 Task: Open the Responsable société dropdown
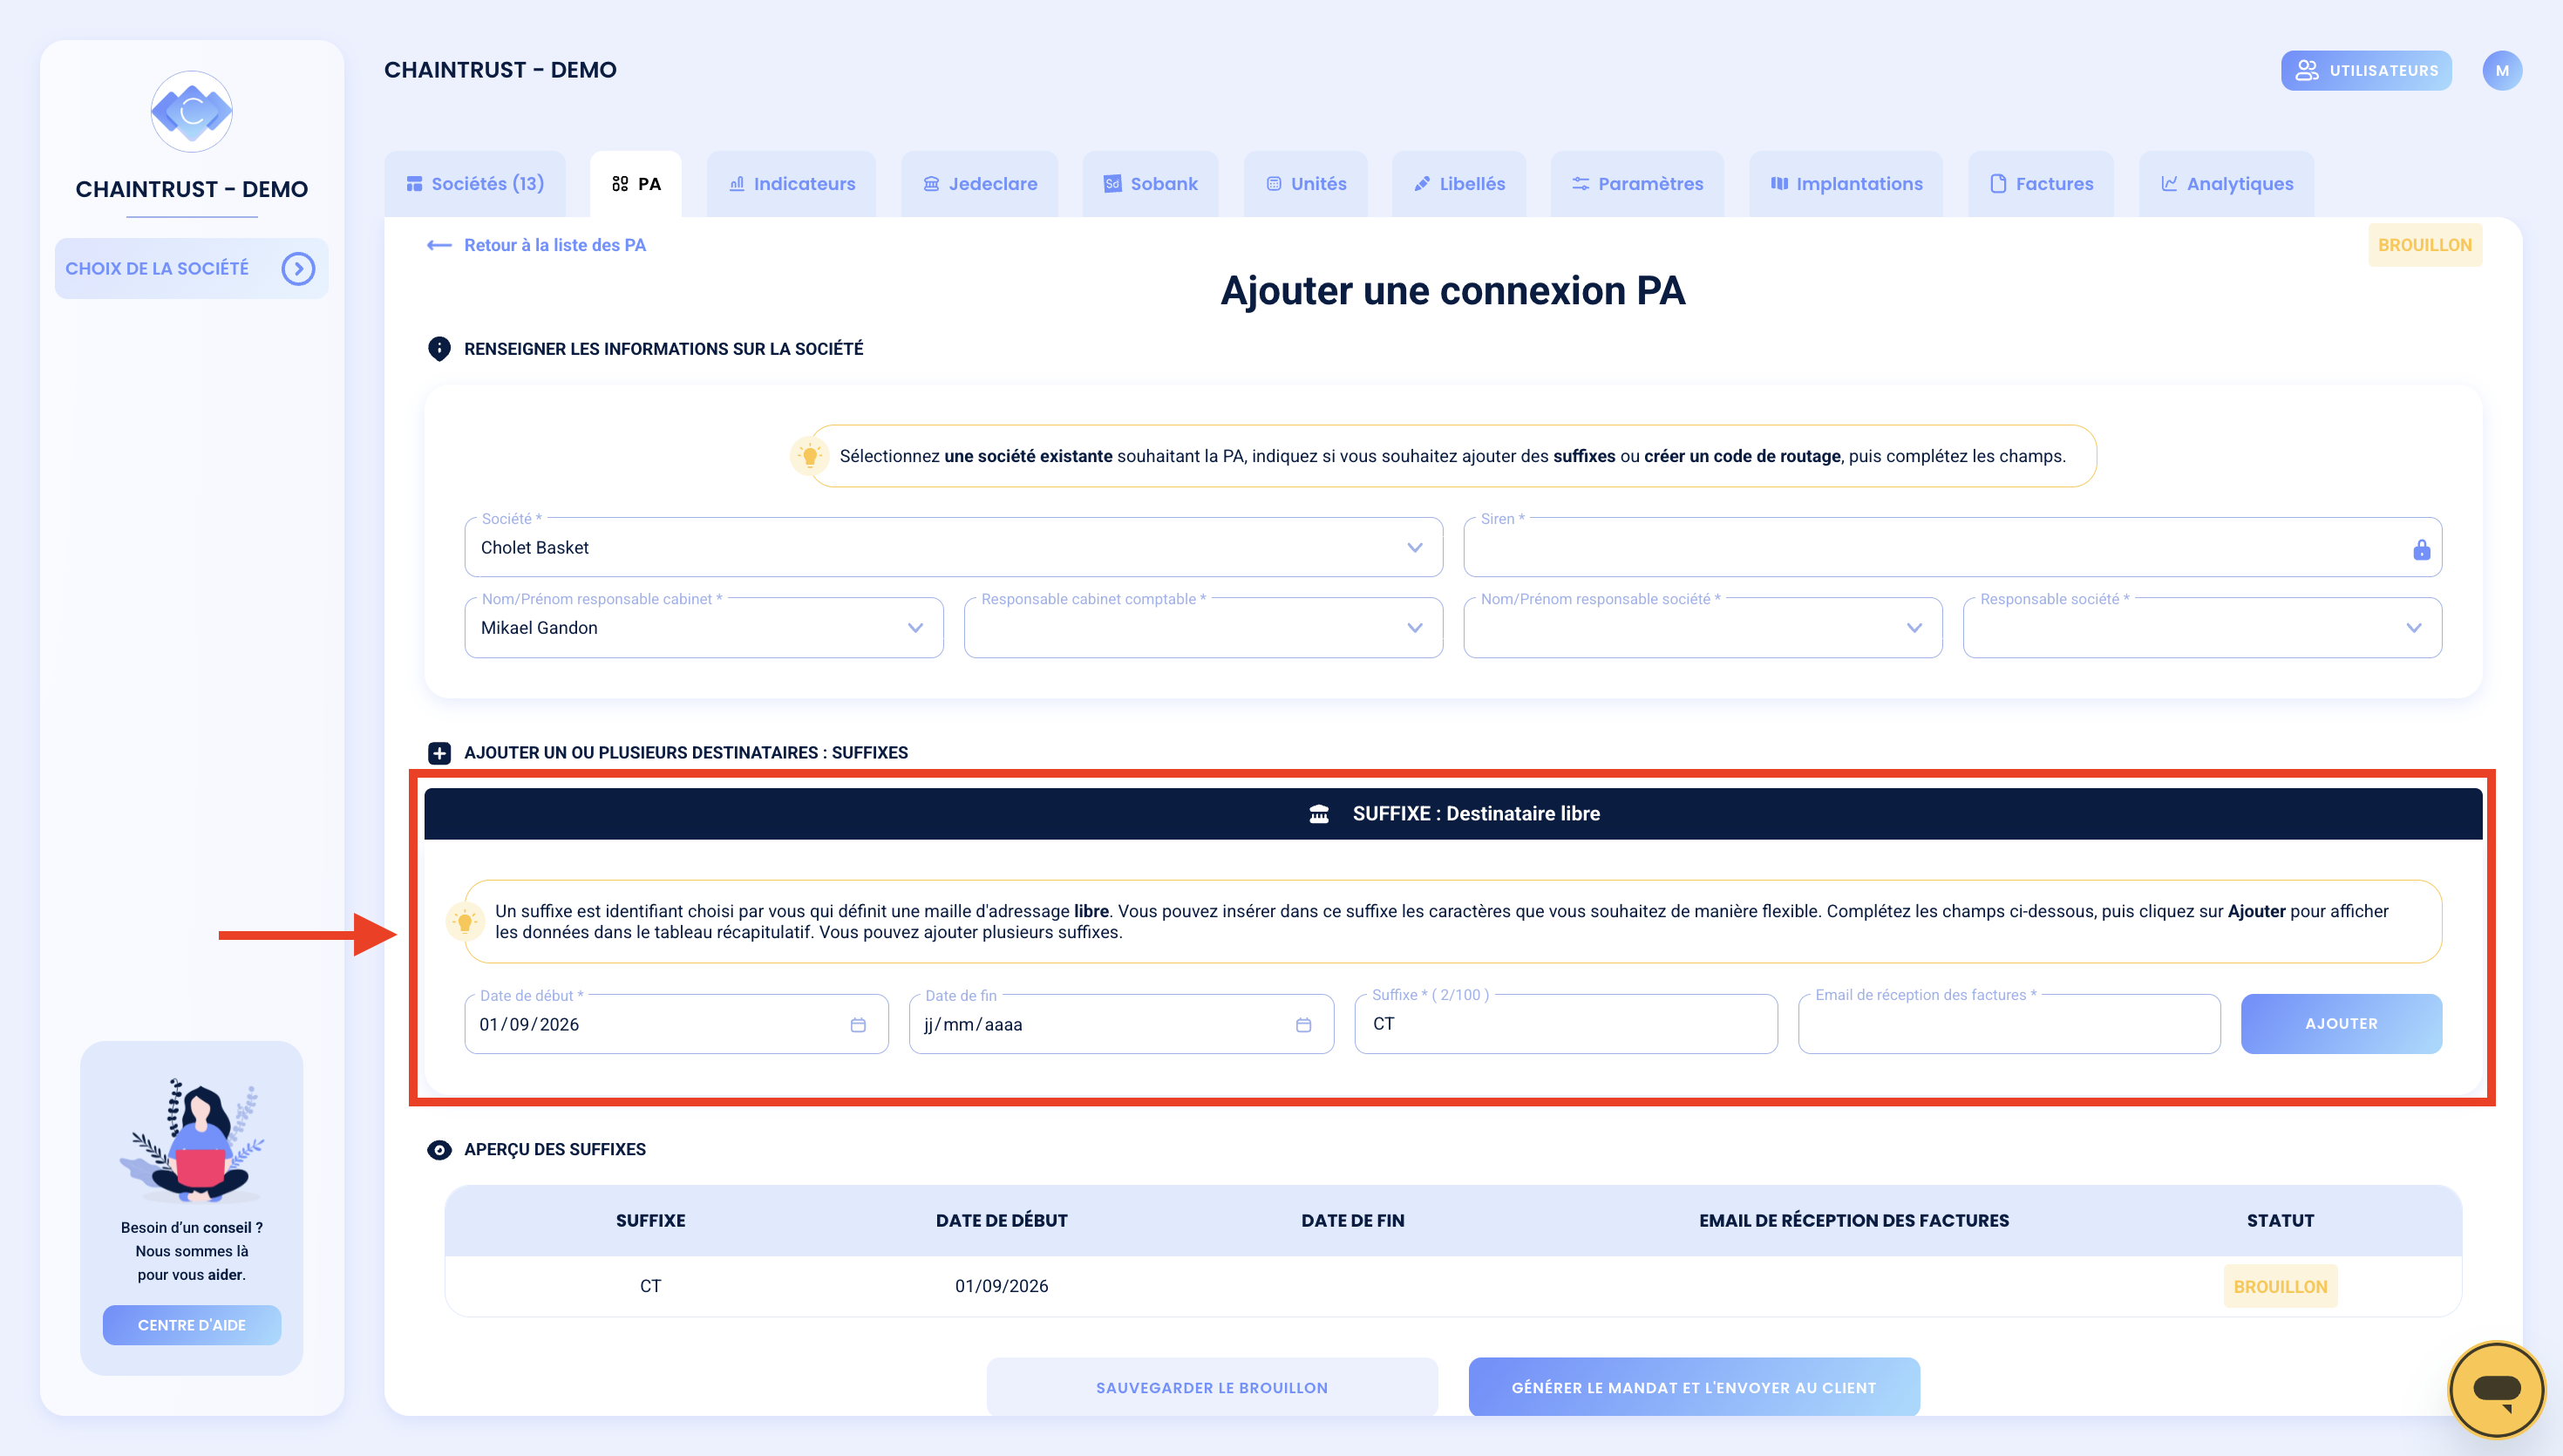point(2202,628)
